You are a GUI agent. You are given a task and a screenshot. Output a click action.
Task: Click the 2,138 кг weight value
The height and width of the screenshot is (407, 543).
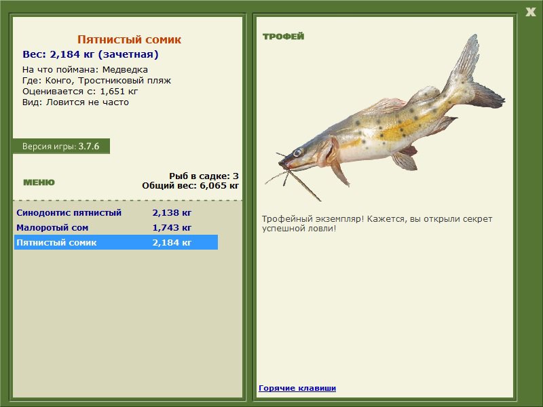click(x=172, y=212)
